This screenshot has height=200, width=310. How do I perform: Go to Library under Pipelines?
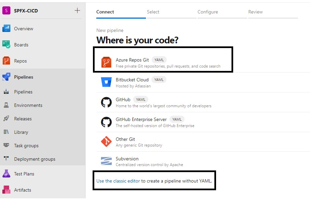pos(21,132)
